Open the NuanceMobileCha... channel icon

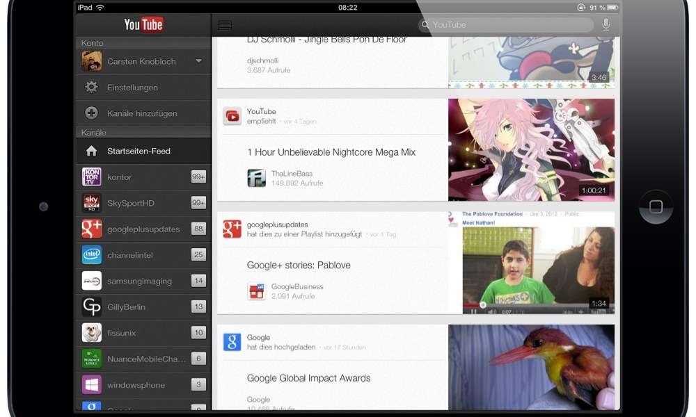[92, 359]
